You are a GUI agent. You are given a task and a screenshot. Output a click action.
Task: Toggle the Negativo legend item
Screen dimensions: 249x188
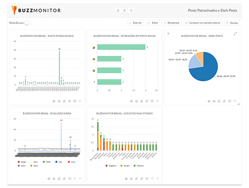click(x=111, y=166)
